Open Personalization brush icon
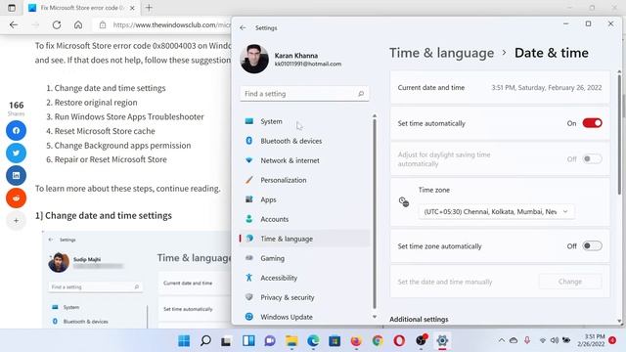The width and height of the screenshot is (626, 352). point(249,180)
